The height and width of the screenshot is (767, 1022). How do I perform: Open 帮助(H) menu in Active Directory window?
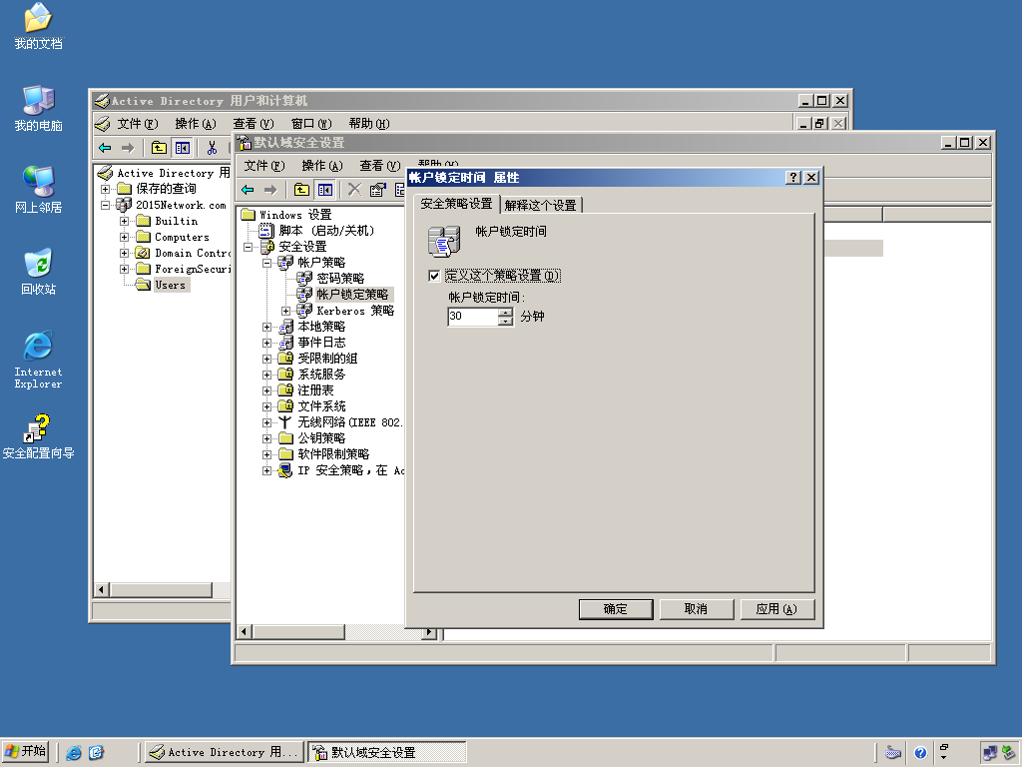[369, 124]
